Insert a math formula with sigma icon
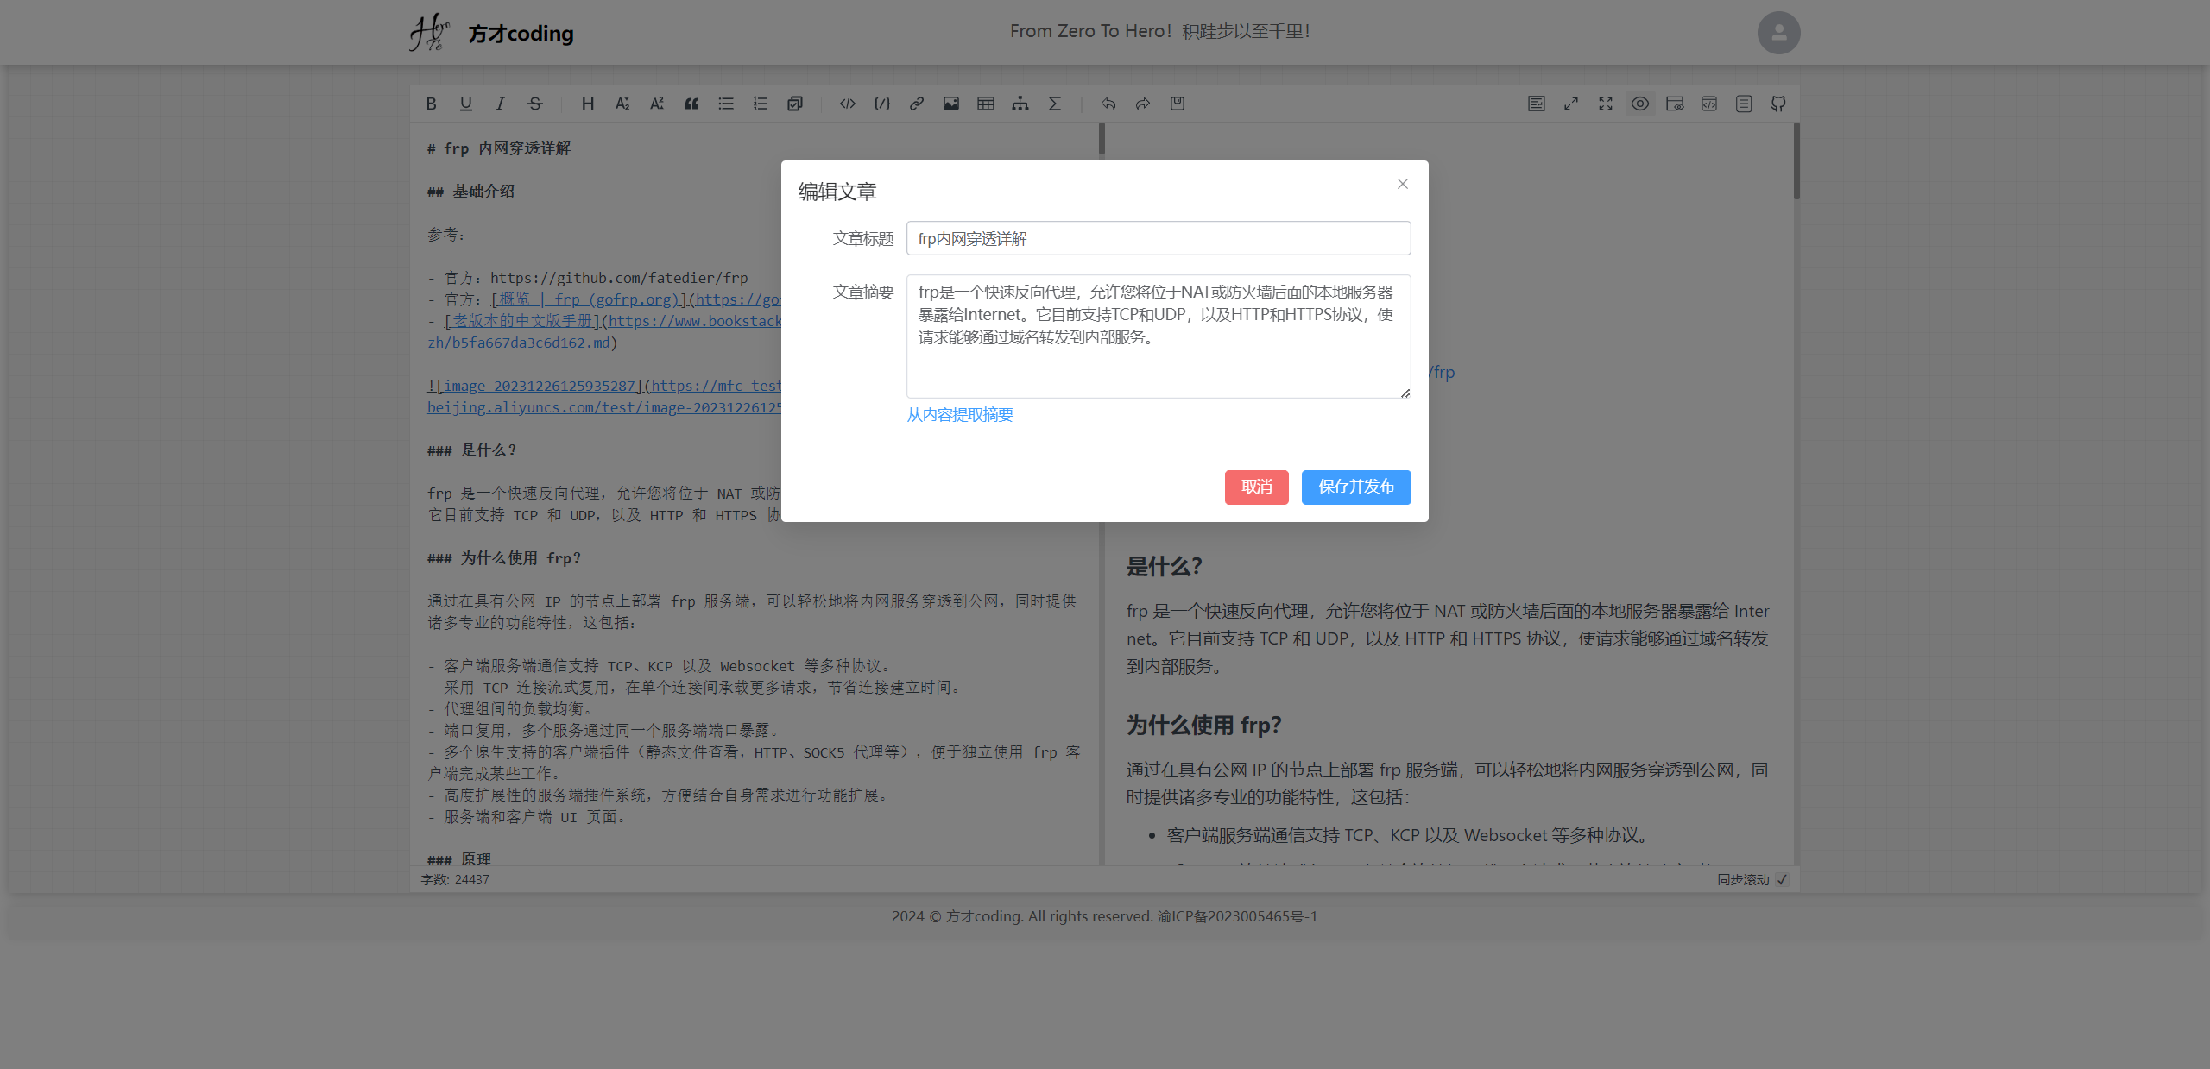This screenshot has height=1069, width=2210. 1055,104
